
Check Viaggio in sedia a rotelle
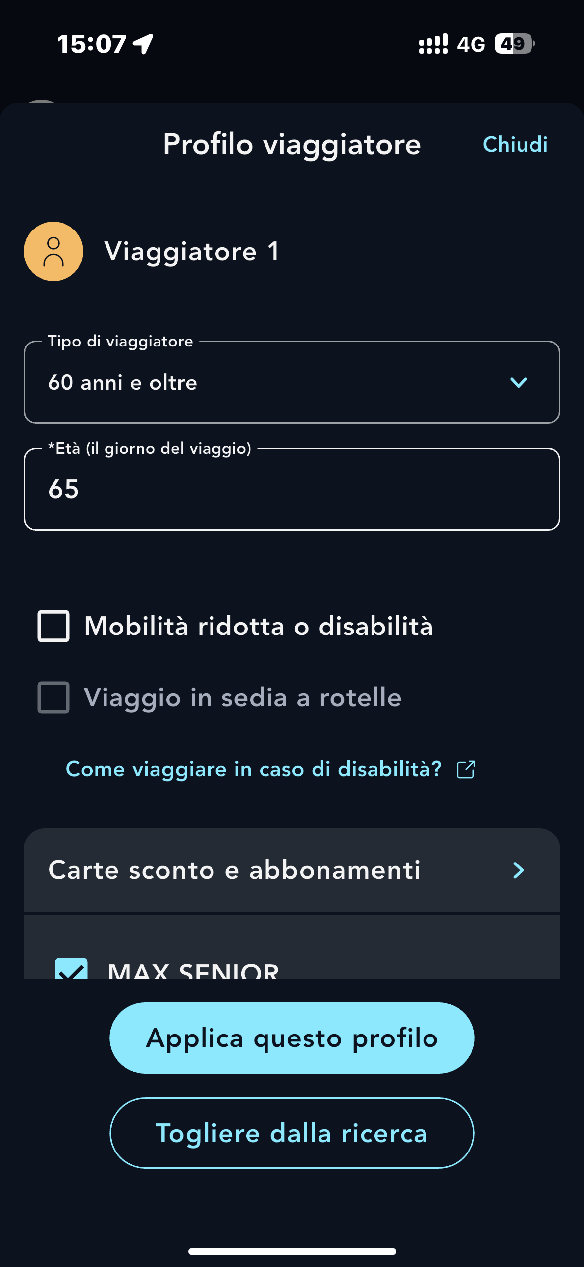click(x=53, y=697)
